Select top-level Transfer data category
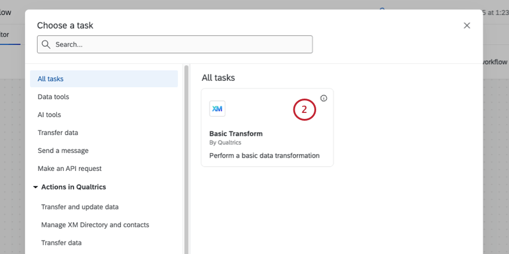The image size is (509, 254). pos(57,133)
